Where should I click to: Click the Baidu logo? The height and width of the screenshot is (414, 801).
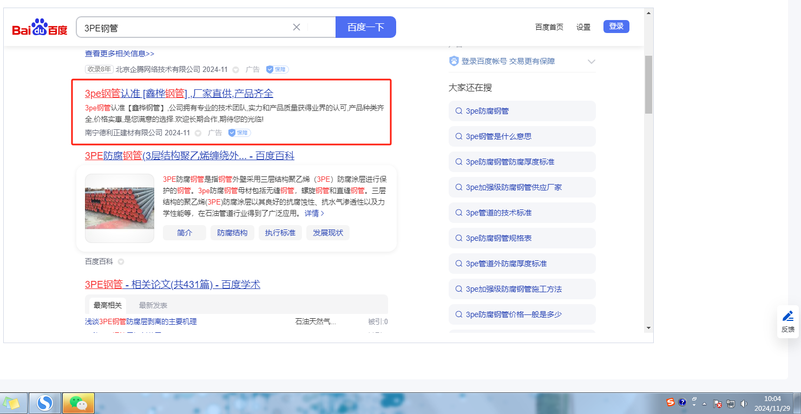tap(40, 27)
